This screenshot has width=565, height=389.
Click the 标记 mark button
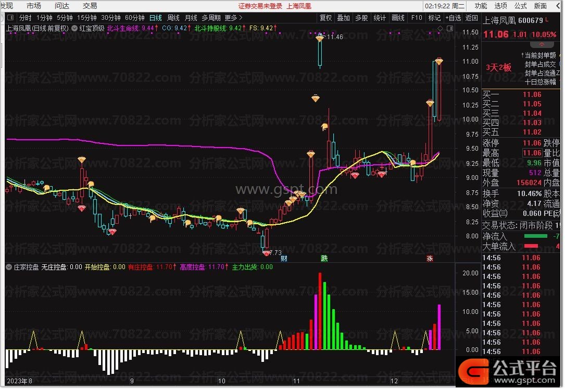(434, 18)
